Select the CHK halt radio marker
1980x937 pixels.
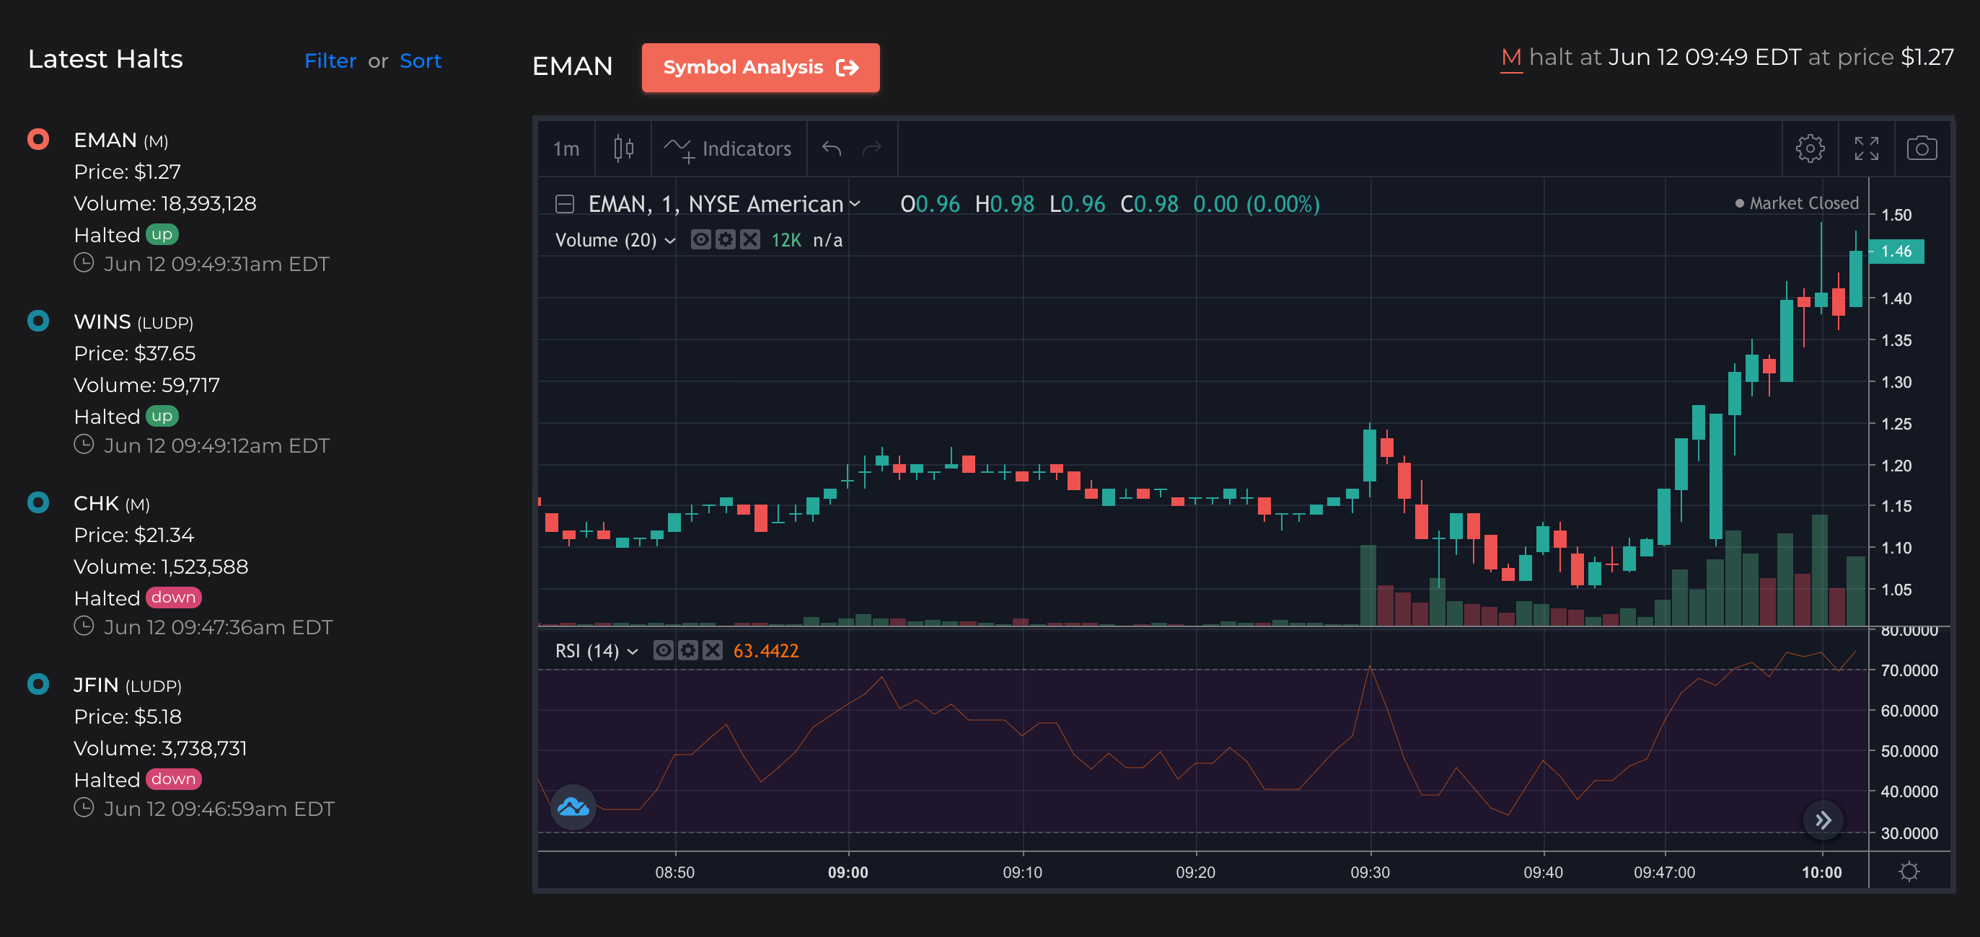pos(38,502)
